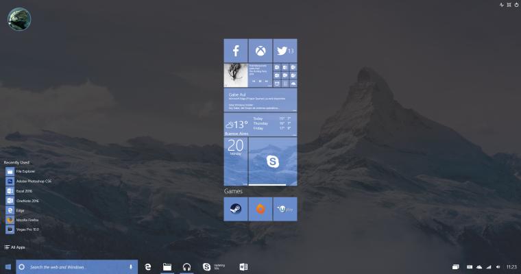Open Adobe Photoshop CS6 from Recently Used
521x274 pixels.
pyautogui.click(x=29, y=182)
